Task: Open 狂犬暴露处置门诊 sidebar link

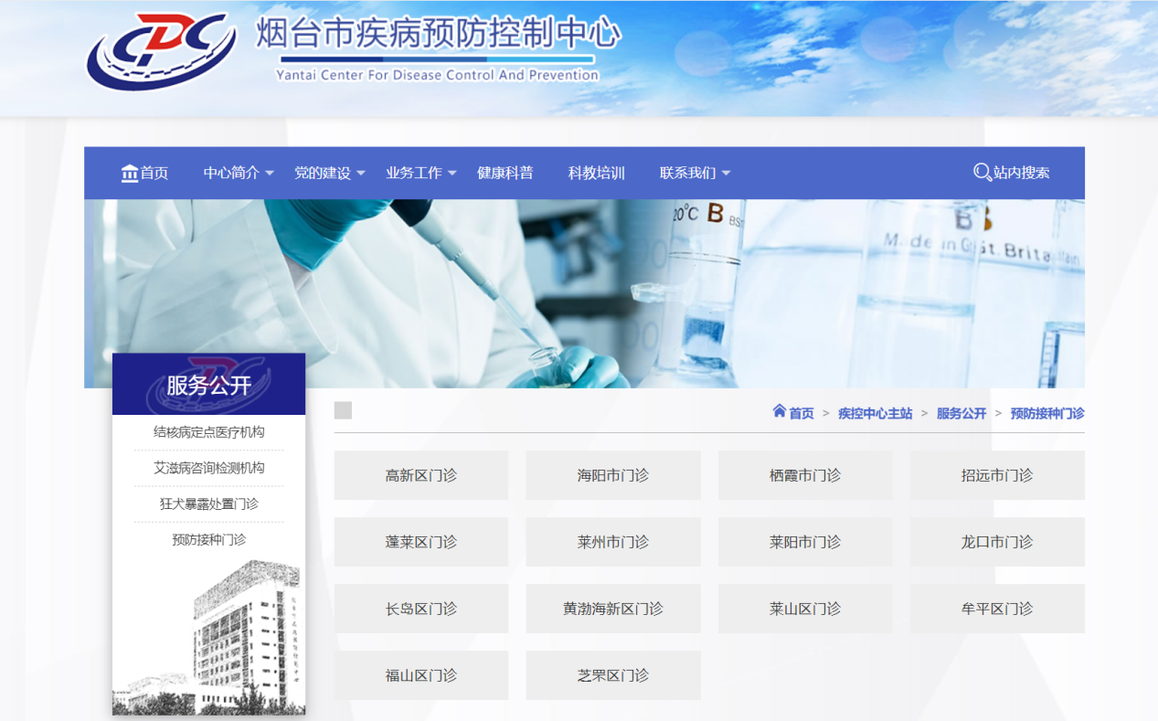Action: tap(208, 504)
